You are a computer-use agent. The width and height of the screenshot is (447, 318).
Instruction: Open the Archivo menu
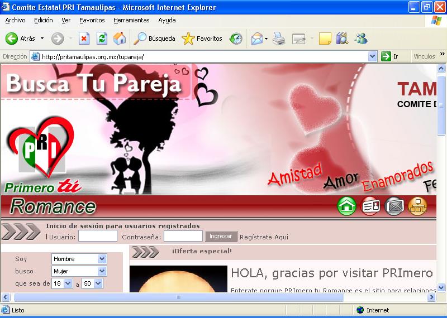(x=16, y=20)
